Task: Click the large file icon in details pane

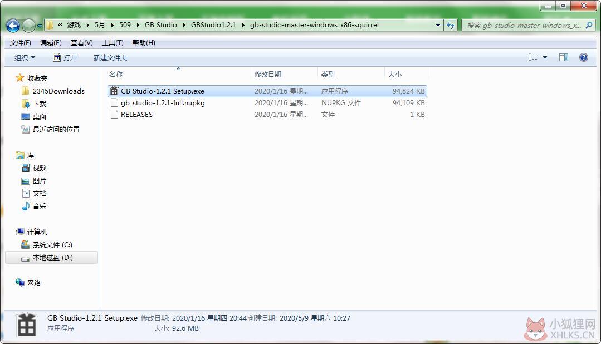Action: pyautogui.click(x=27, y=325)
